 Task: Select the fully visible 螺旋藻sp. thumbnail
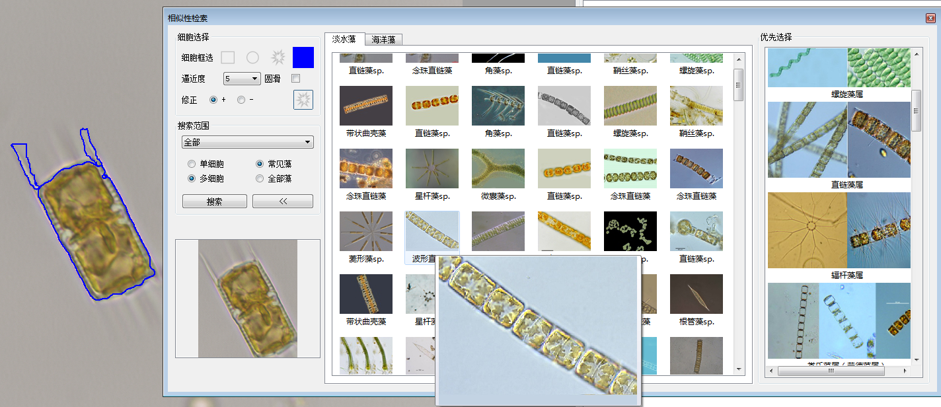[x=630, y=106]
